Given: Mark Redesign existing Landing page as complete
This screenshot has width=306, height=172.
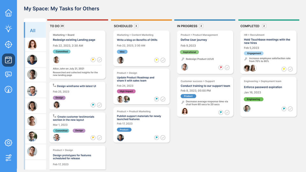Looking at the screenshot, I should (x=99, y=60).
